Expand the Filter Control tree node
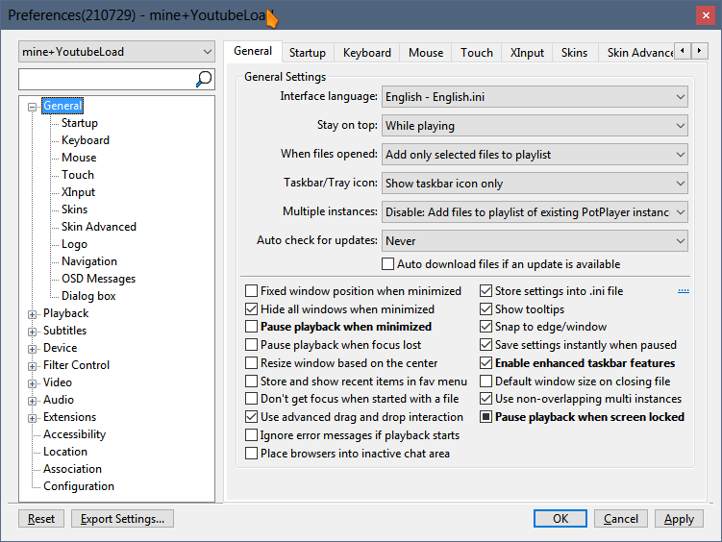 click(34, 365)
